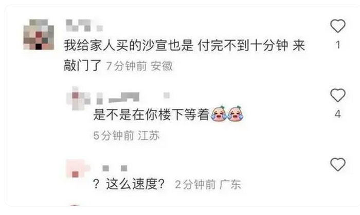Image resolution: width=360 pixels, height=215 pixels.
Task: Like the comment about buying 沙宣
Action: point(337,26)
